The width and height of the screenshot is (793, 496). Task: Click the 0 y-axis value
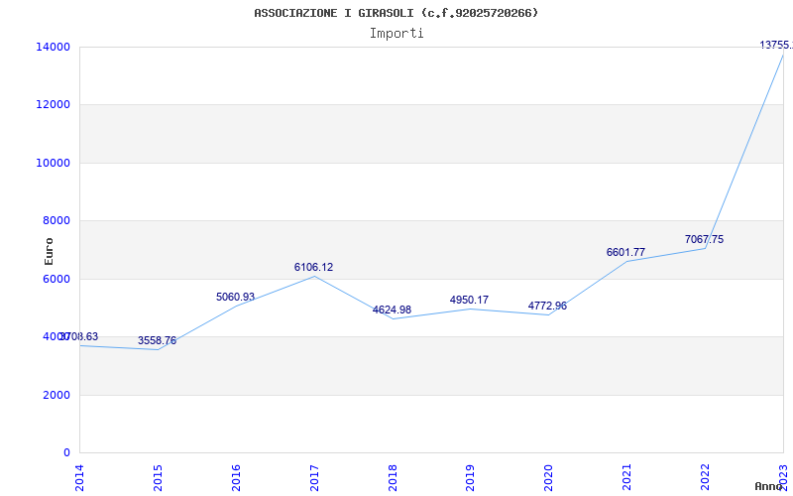66,452
